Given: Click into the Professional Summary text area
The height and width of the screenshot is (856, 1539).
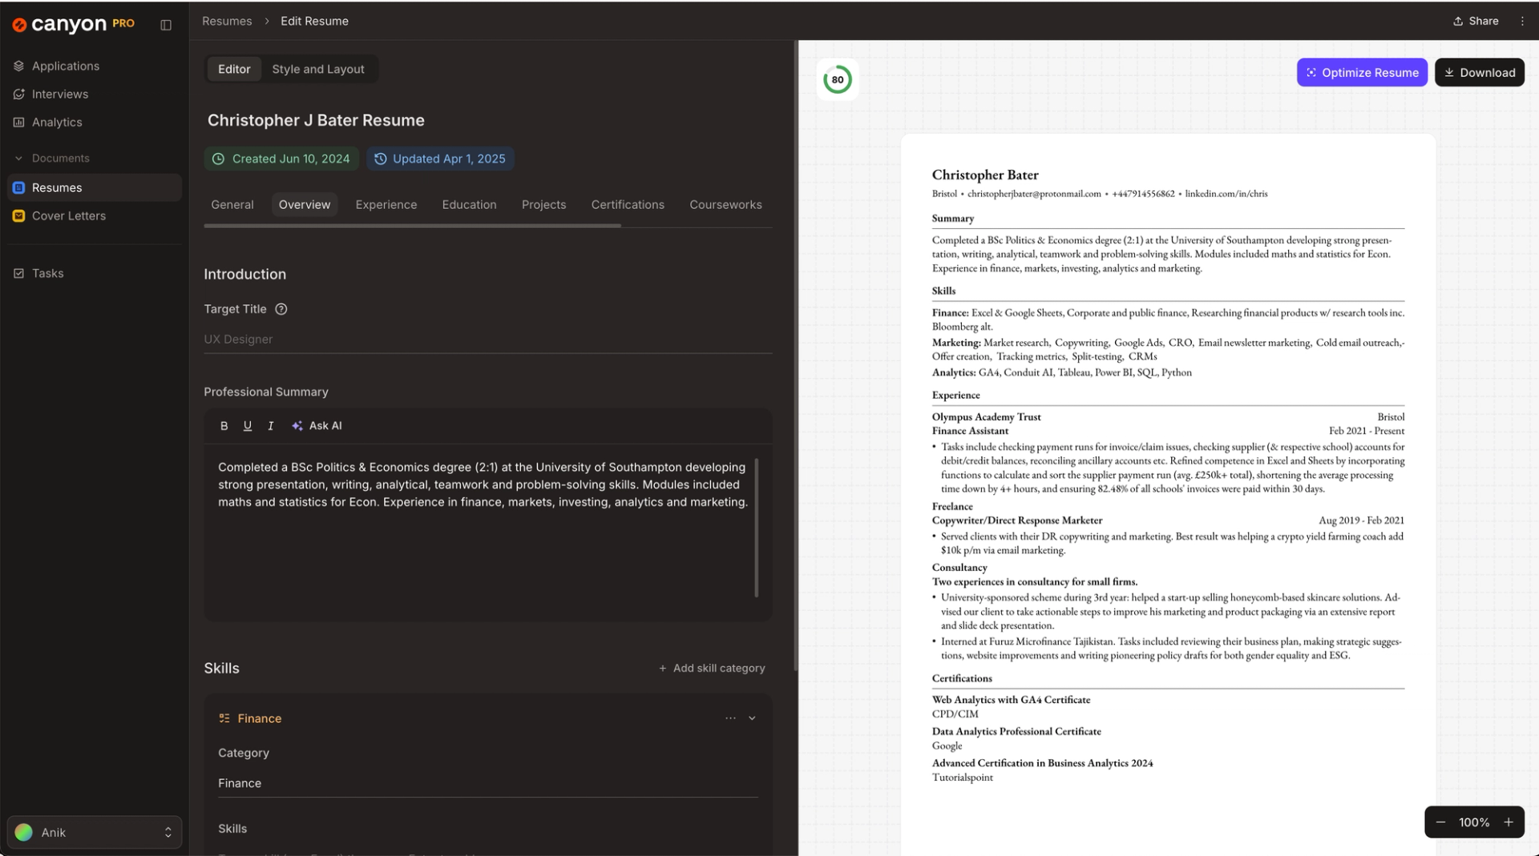Looking at the screenshot, I should coord(483,529).
